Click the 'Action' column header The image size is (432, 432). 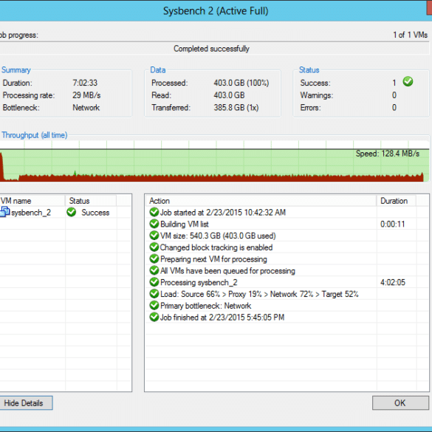261,201
